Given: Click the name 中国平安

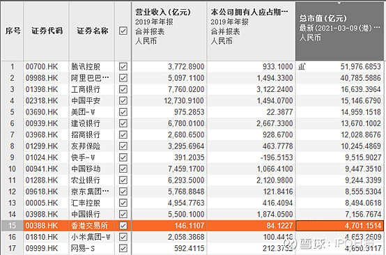Looking at the screenshot, I should point(86,100).
